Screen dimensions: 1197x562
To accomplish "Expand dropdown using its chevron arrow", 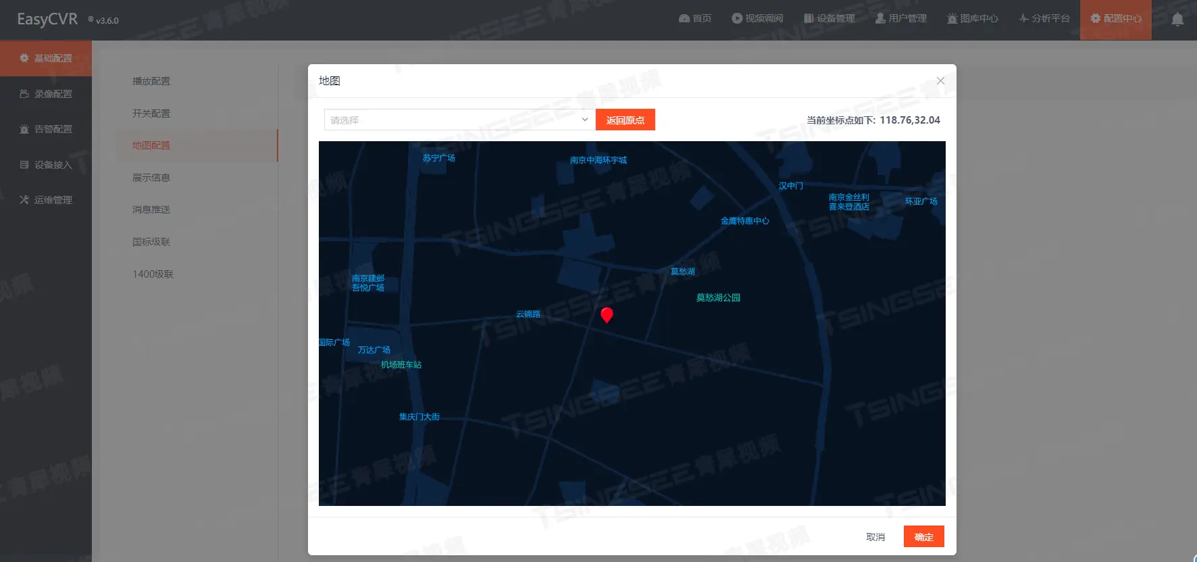I will (585, 120).
